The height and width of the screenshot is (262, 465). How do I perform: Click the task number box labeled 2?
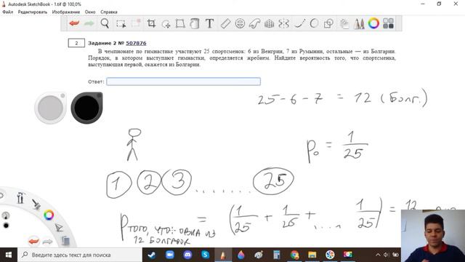(76, 43)
